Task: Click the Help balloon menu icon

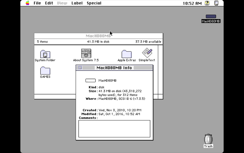Action: tap(207, 3)
